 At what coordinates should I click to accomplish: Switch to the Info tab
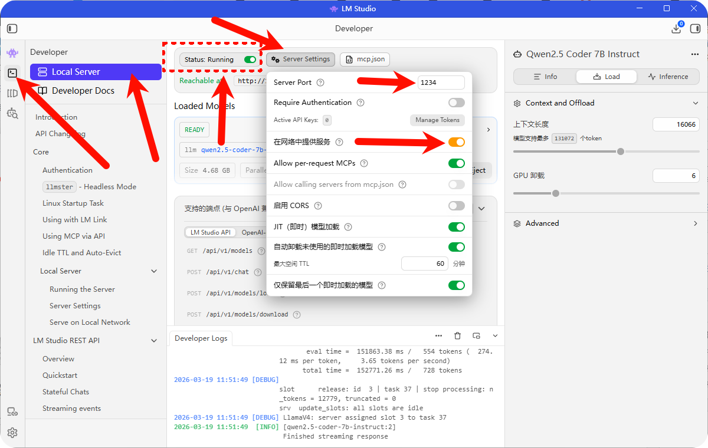pyautogui.click(x=547, y=76)
